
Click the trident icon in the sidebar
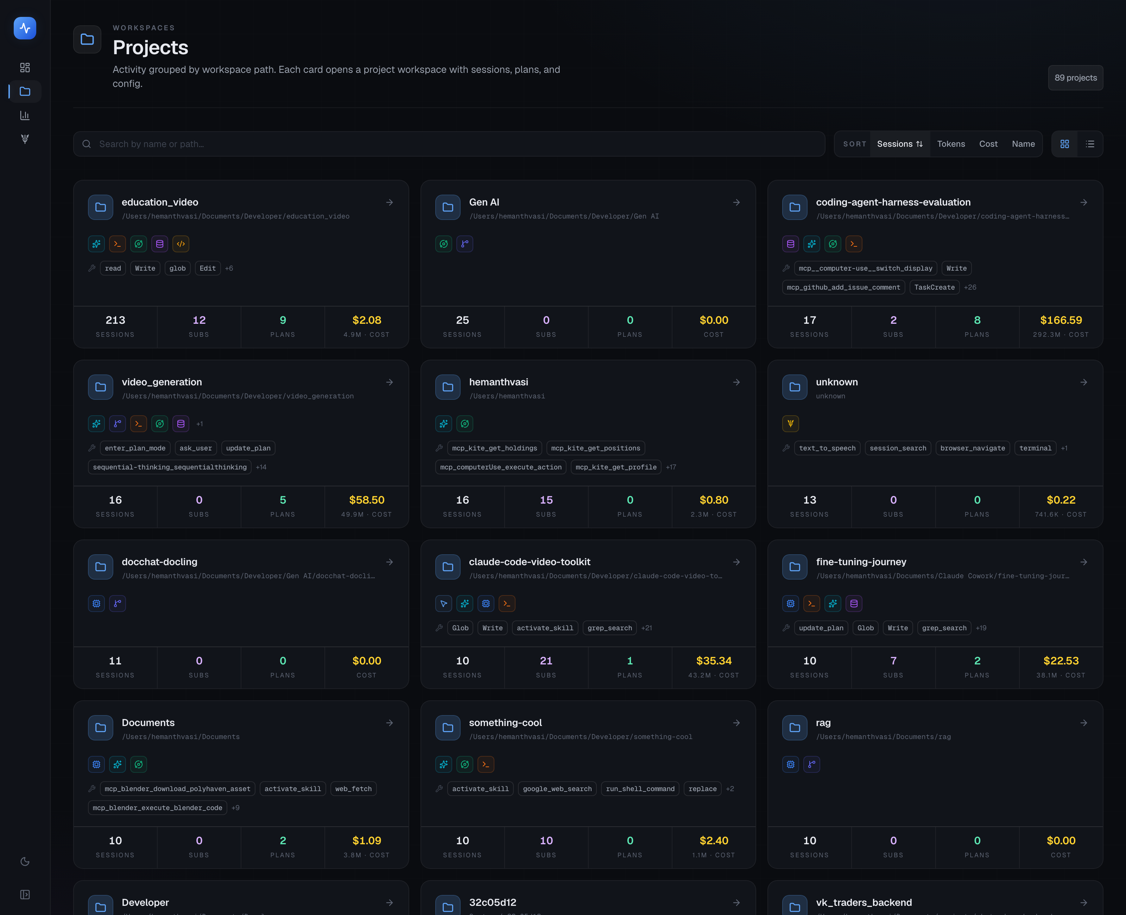click(25, 139)
